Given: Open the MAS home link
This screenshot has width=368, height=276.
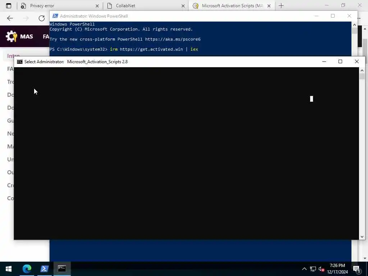Looking at the screenshot, I should (27, 36).
